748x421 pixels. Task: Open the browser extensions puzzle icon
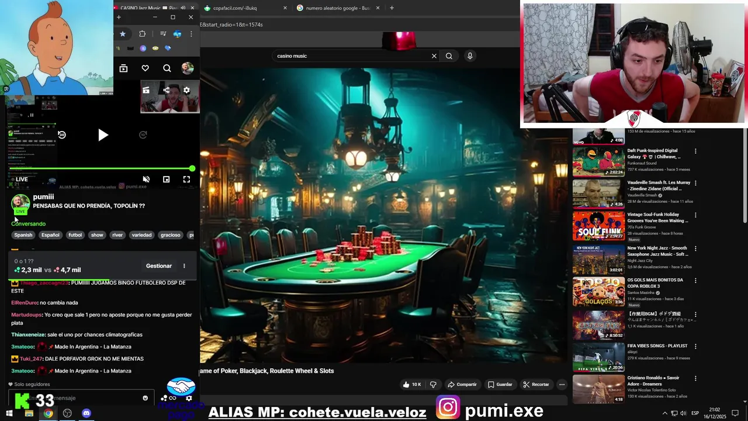(x=142, y=34)
